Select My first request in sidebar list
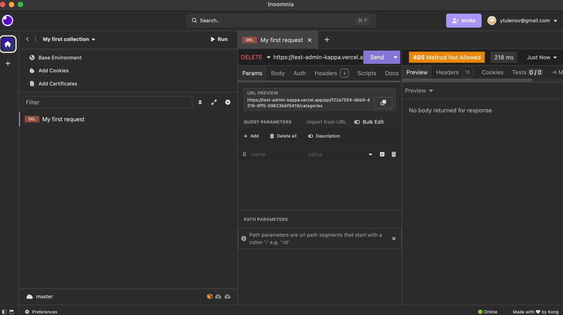Screen dimensions: 563x315 pyautogui.click(x=128, y=119)
